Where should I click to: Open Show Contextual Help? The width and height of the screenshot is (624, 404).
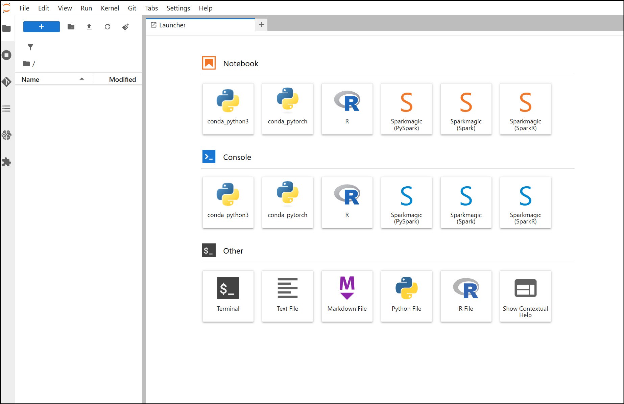(525, 296)
